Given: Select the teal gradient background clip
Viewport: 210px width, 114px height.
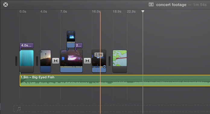Looking at the screenshot, I should (27, 61).
